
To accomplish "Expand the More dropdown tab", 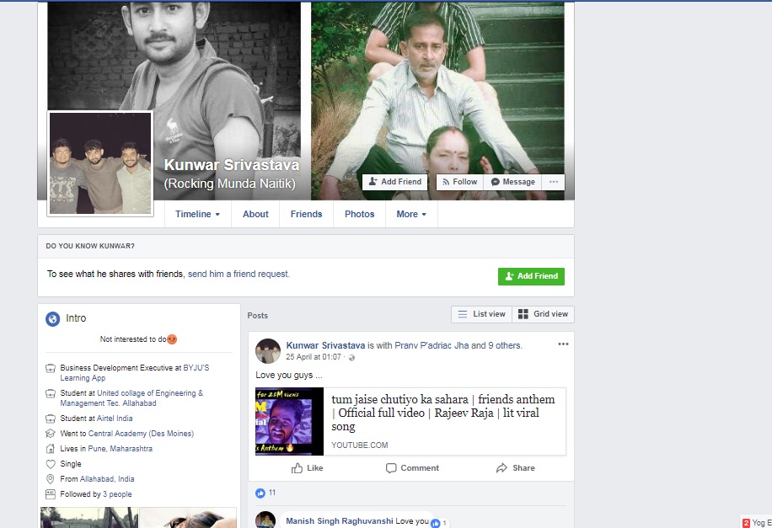I will click(x=411, y=214).
